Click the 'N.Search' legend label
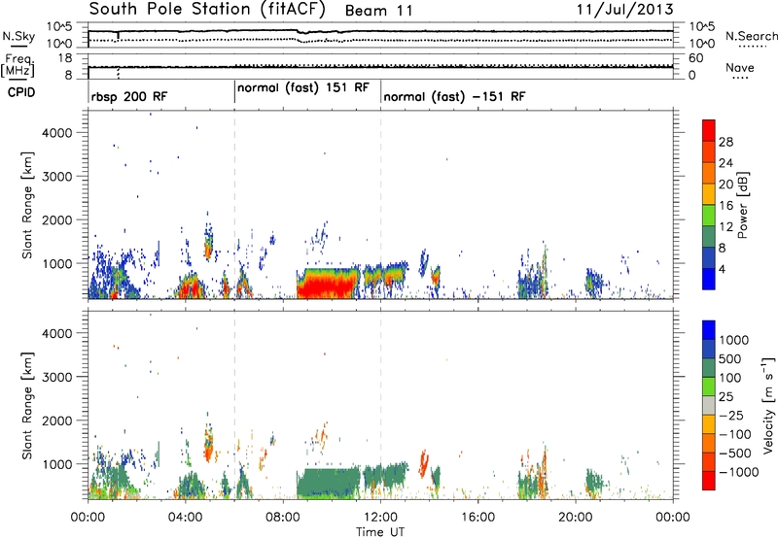Image resolution: width=778 pixels, height=538 pixels. click(x=752, y=36)
